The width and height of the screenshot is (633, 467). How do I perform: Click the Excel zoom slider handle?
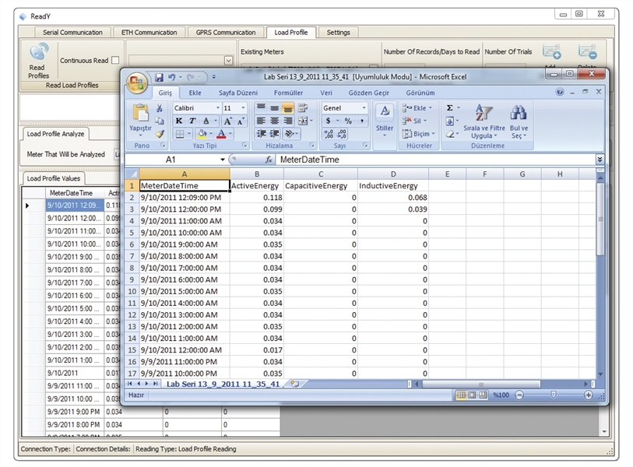coord(554,395)
